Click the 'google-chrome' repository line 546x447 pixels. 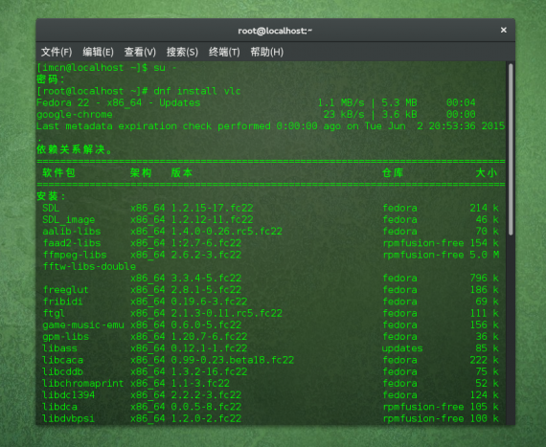pos(75,115)
